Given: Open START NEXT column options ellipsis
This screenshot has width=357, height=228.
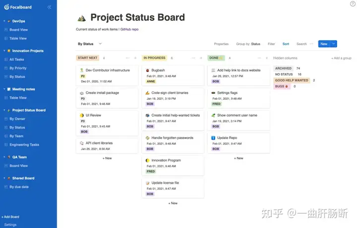Looking at the screenshot, I should click(127, 58).
